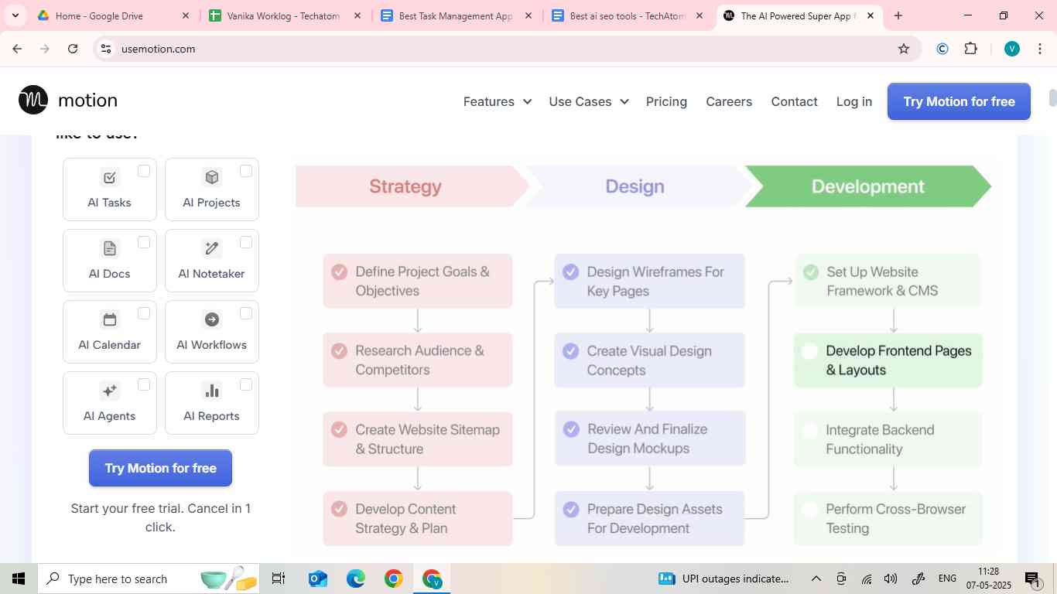
Task: Check the AI Tasks checkbox
Action: 144,171
